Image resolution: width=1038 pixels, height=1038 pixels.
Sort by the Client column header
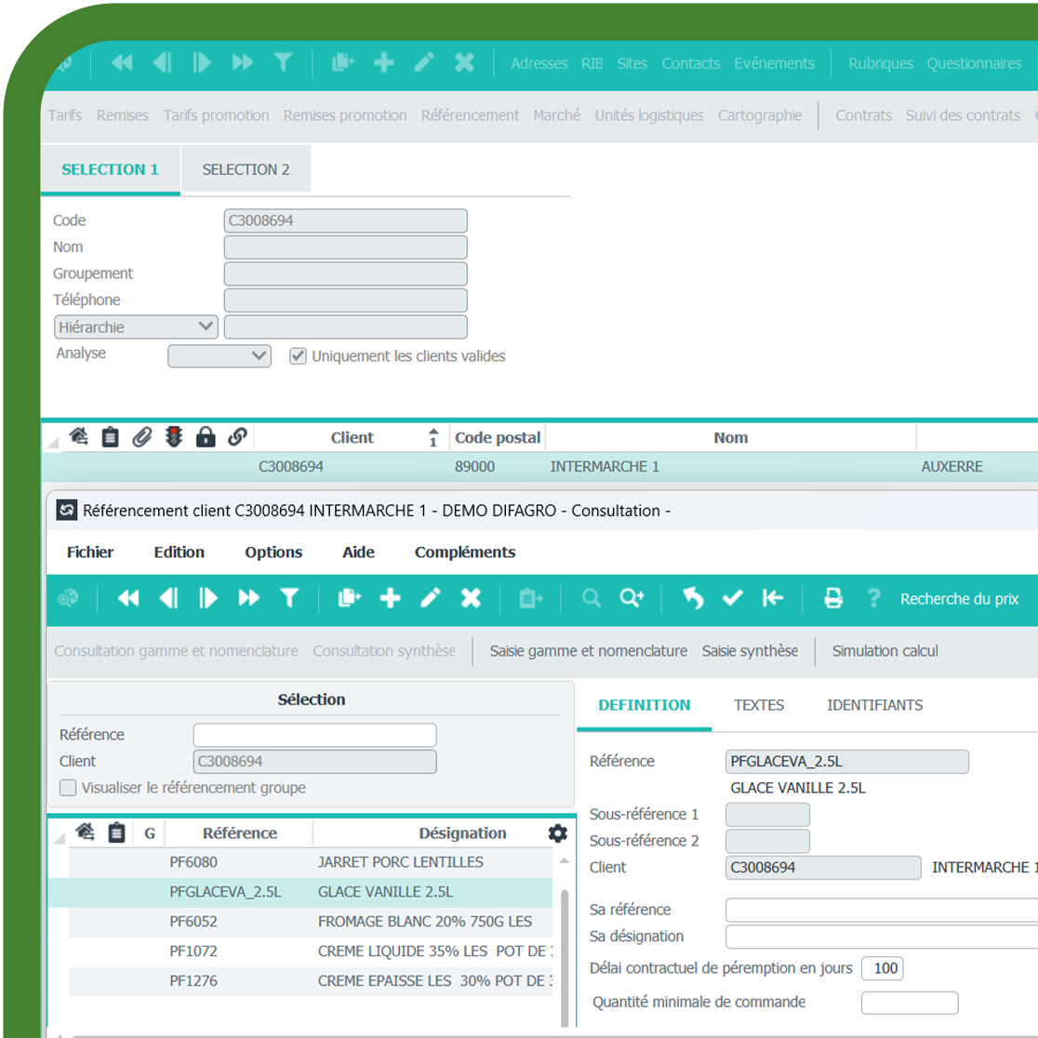tap(352, 437)
